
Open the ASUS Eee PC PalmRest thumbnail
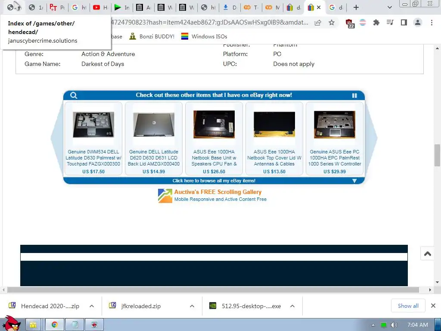coord(335,125)
